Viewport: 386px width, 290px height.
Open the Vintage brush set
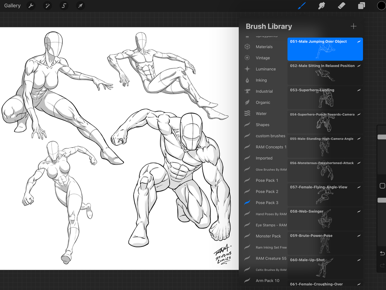point(263,58)
